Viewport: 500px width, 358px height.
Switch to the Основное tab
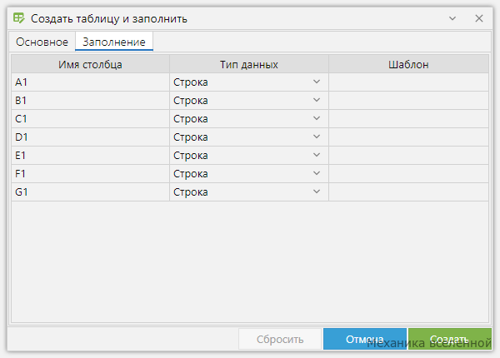pos(42,42)
